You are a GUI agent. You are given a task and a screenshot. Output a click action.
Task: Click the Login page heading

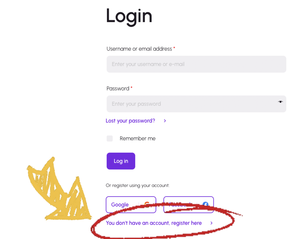tap(129, 16)
